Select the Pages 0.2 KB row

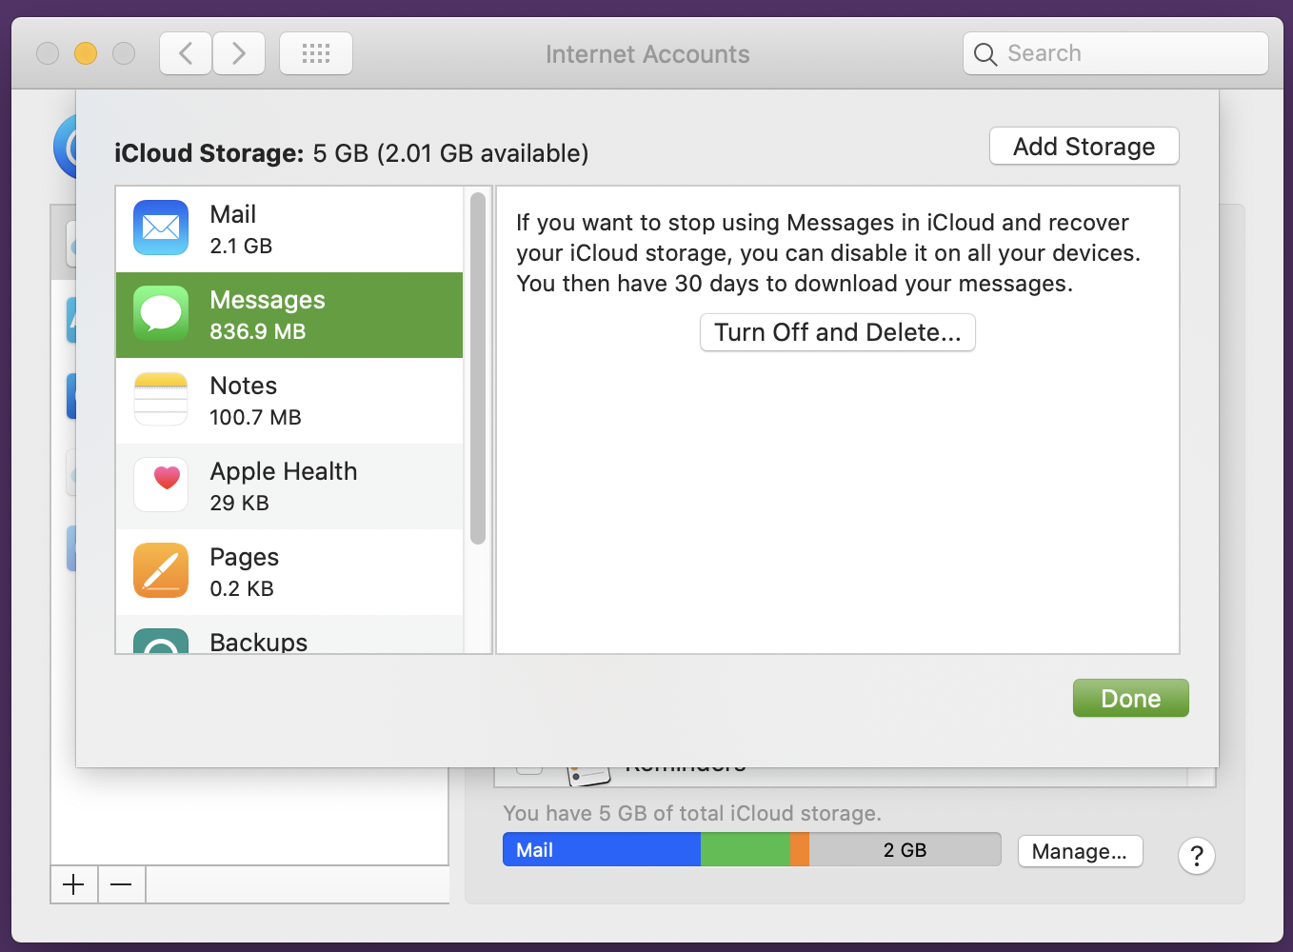[289, 572]
